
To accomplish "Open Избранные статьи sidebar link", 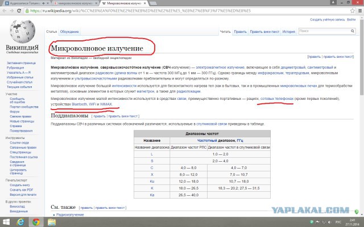I will pyautogui.click(x=20, y=77).
